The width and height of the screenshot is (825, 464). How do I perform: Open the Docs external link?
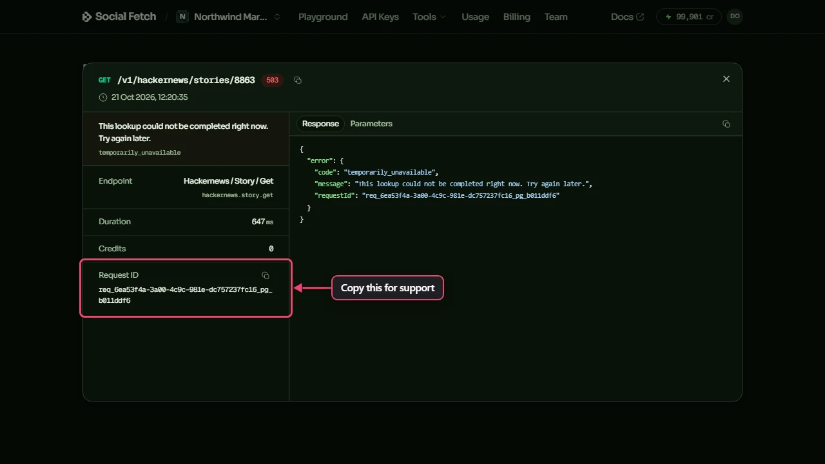pyautogui.click(x=627, y=17)
